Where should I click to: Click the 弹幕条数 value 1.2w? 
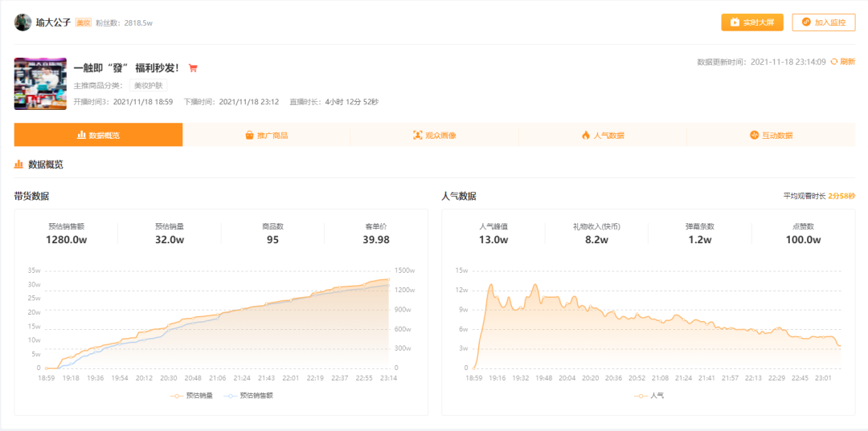700,240
